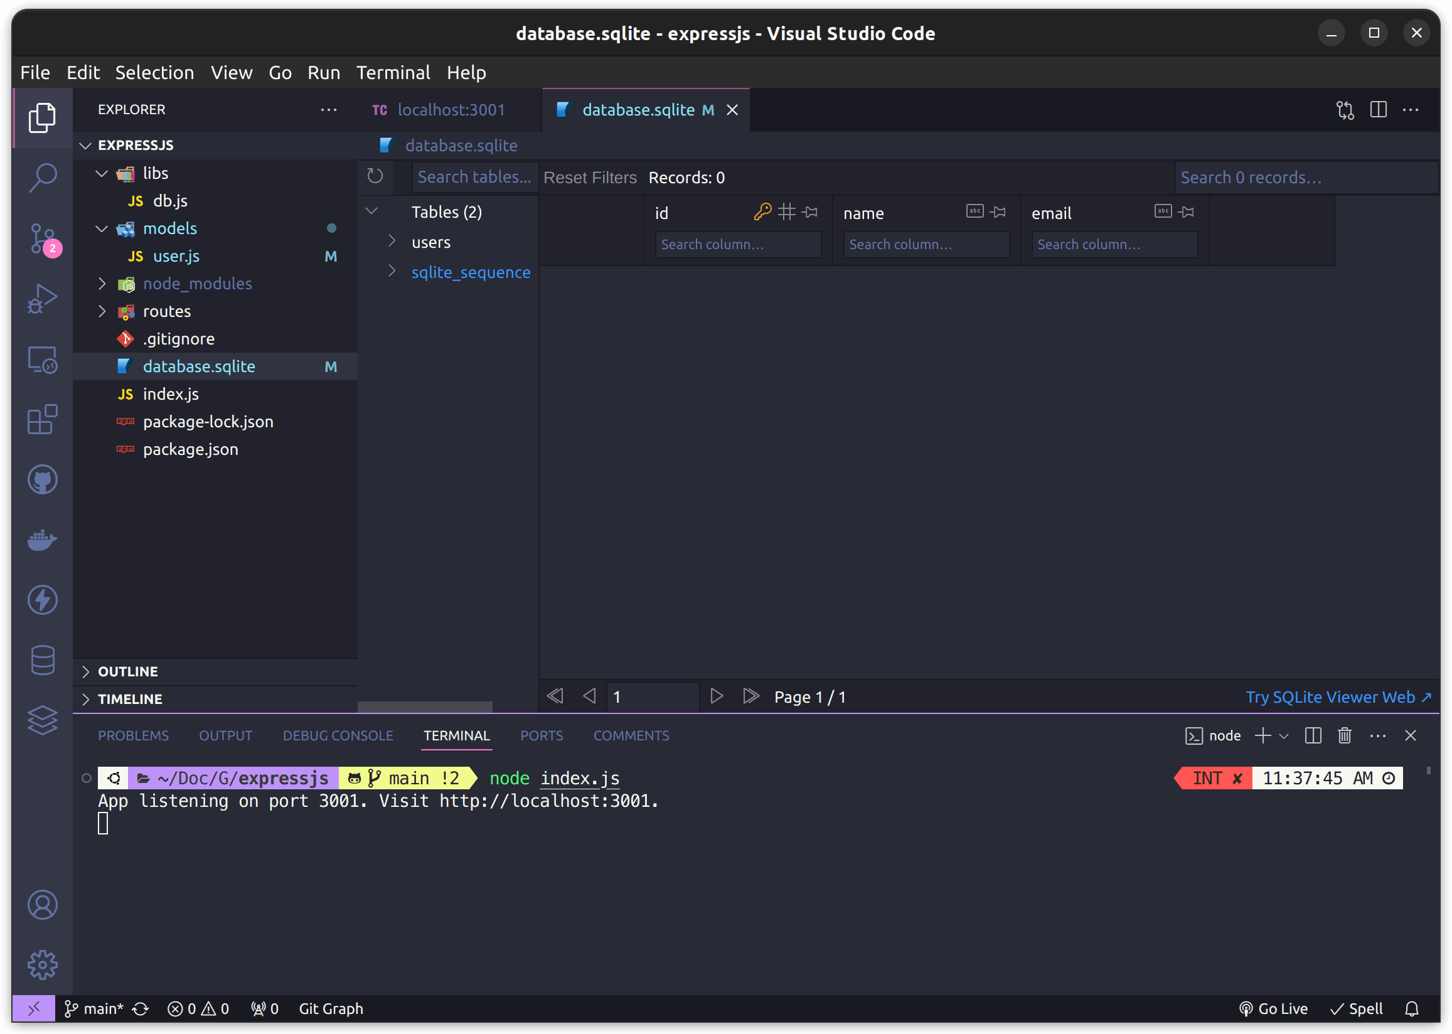This screenshot has width=1452, height=1034.
Task: Kill the terminal with trash icon
Action: point(1345,735)
